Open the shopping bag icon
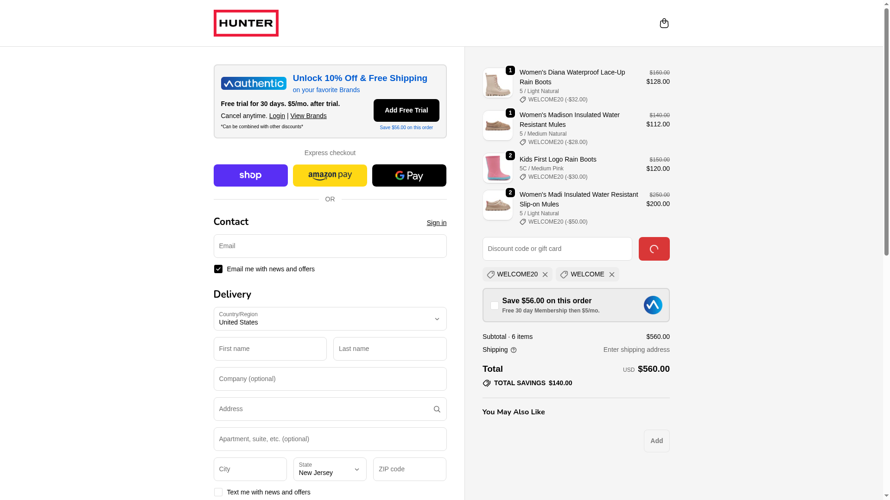Viewport: 890px width, 500px height. pos(664,23)
